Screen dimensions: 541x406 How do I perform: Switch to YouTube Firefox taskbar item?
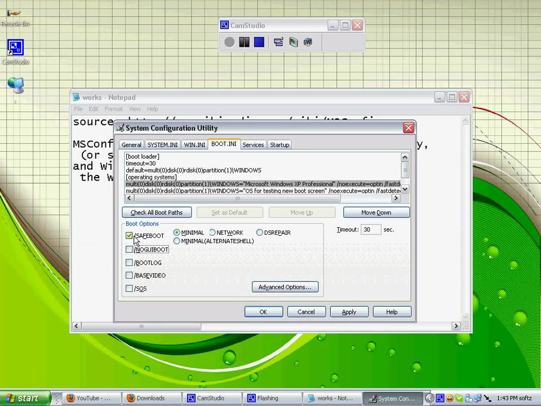tap(92, 398)
